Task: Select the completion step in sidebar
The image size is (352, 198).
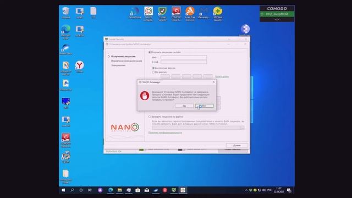Action: coord(118,65)
